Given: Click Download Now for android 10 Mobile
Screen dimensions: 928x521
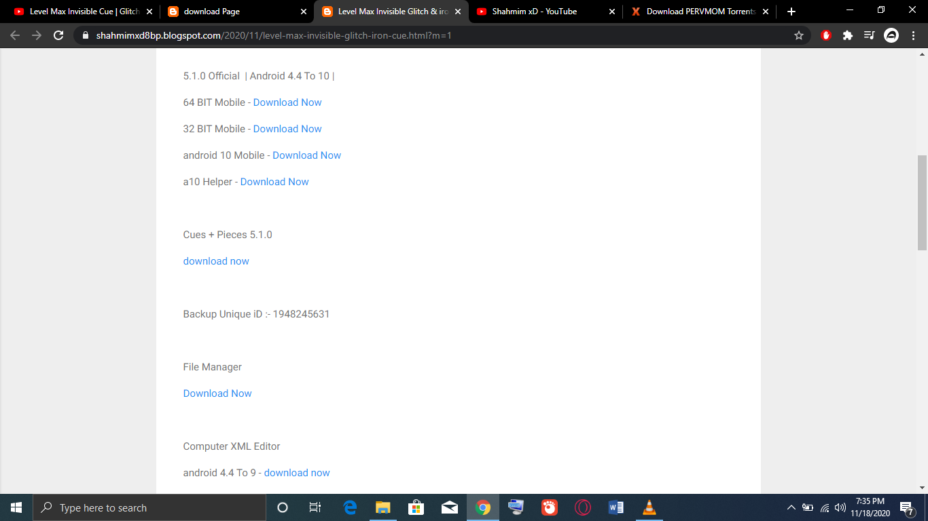Looking at the screenshot, I should 307,155.
